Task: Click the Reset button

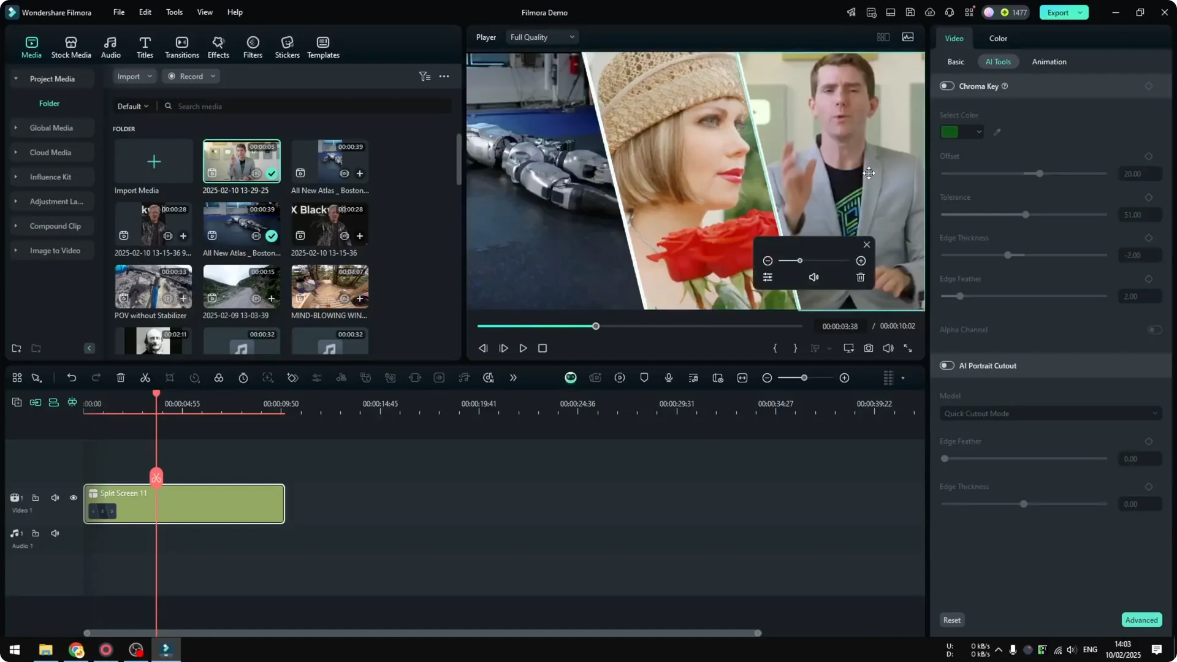Action: point(952,620)
